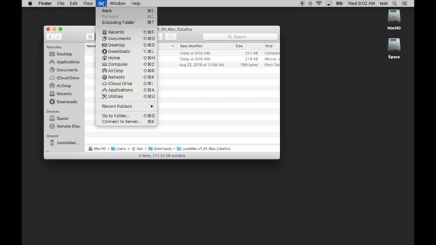Select Enclosing Folder menu entry

[x=127, y=22]
